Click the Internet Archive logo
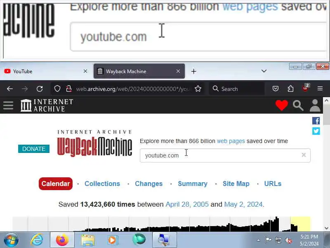The image size is (330, 248). coord(47,105)
